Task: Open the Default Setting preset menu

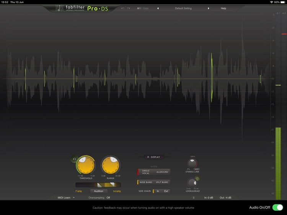Action: pos(183,8)
